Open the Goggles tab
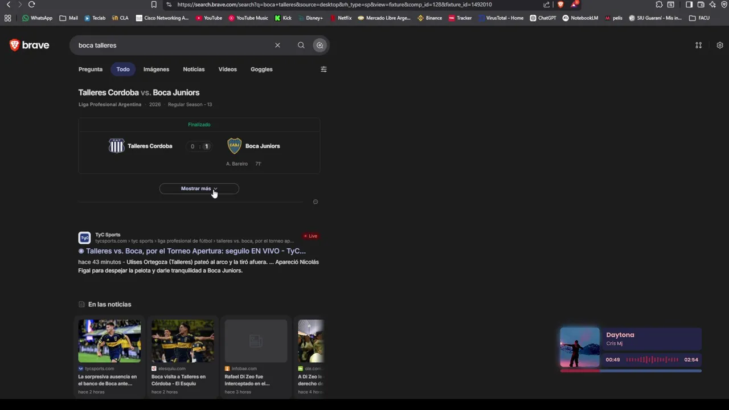 pyautogui.click(x=261, y=69)
